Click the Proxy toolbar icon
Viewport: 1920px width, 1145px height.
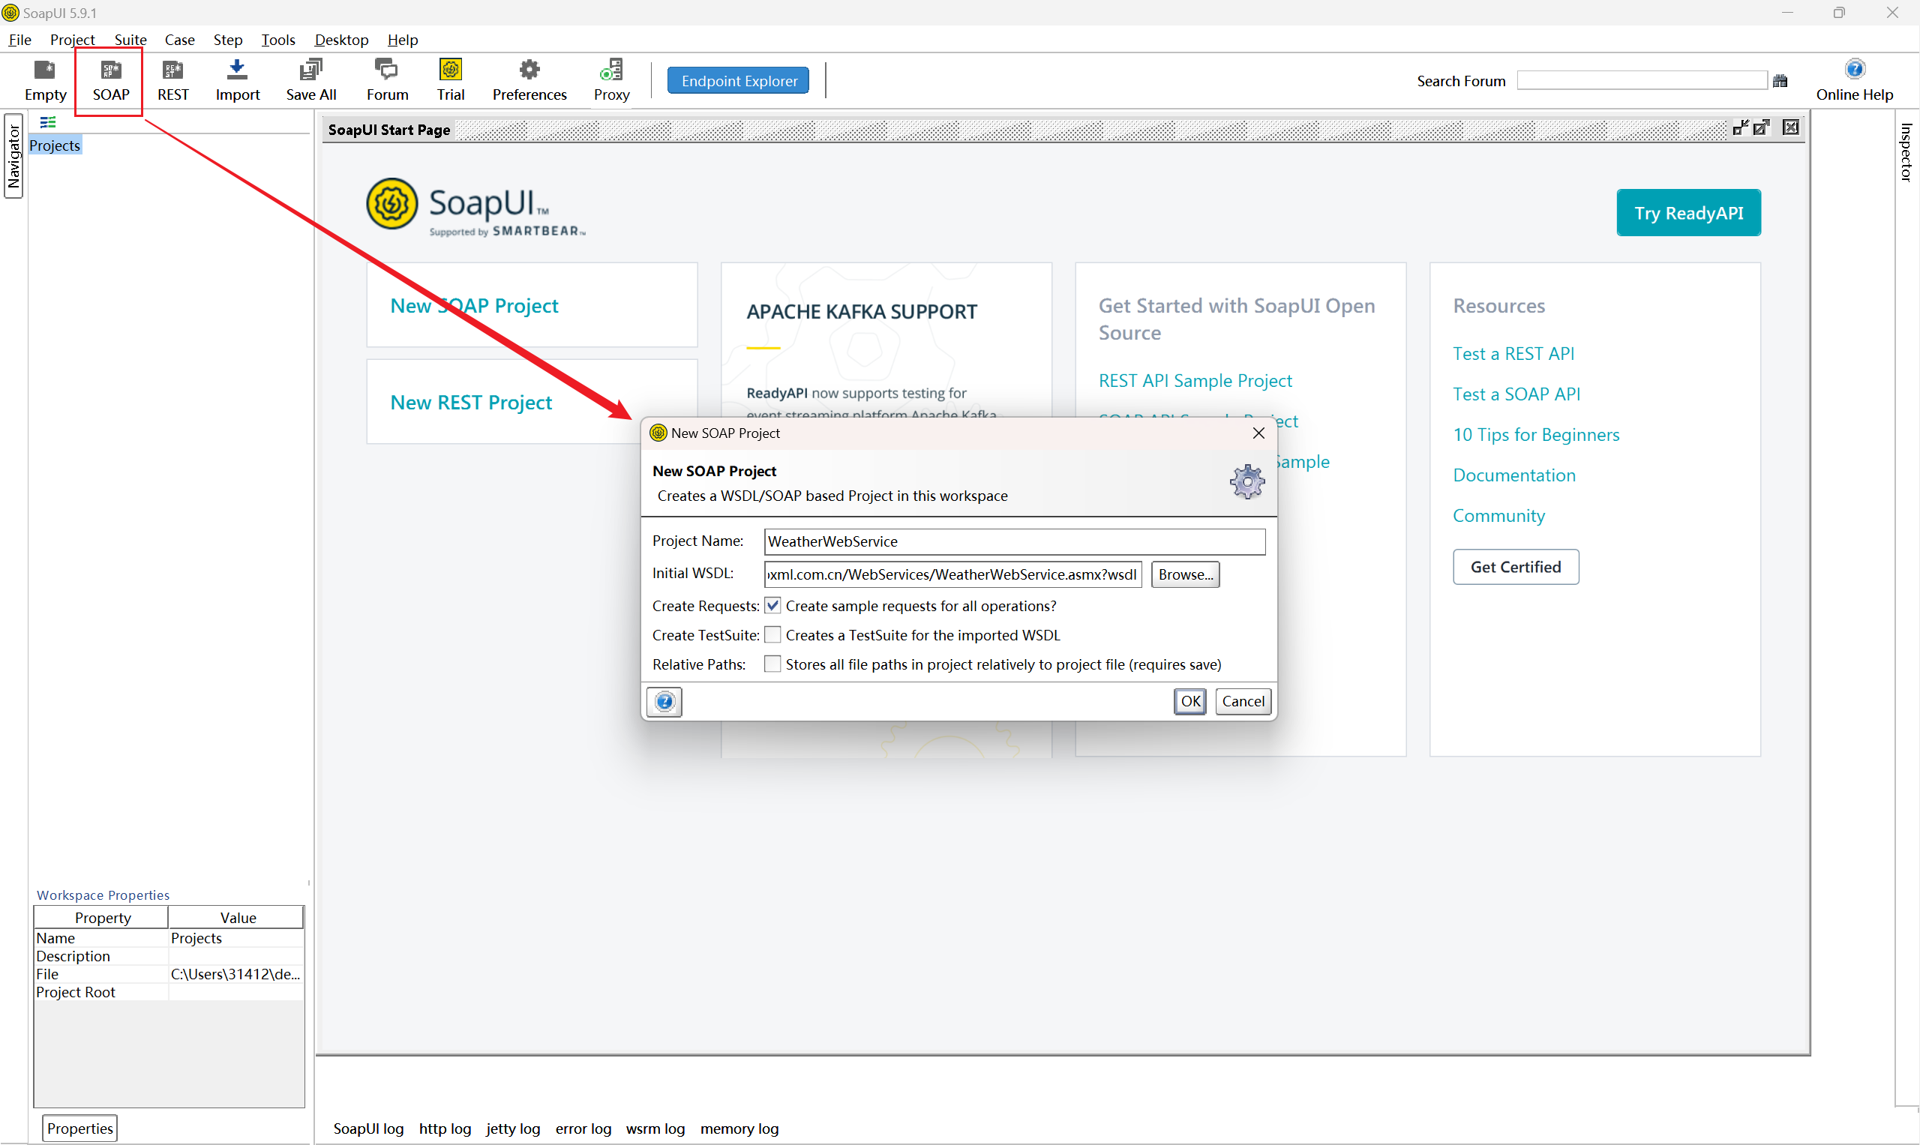pos(611,80)
